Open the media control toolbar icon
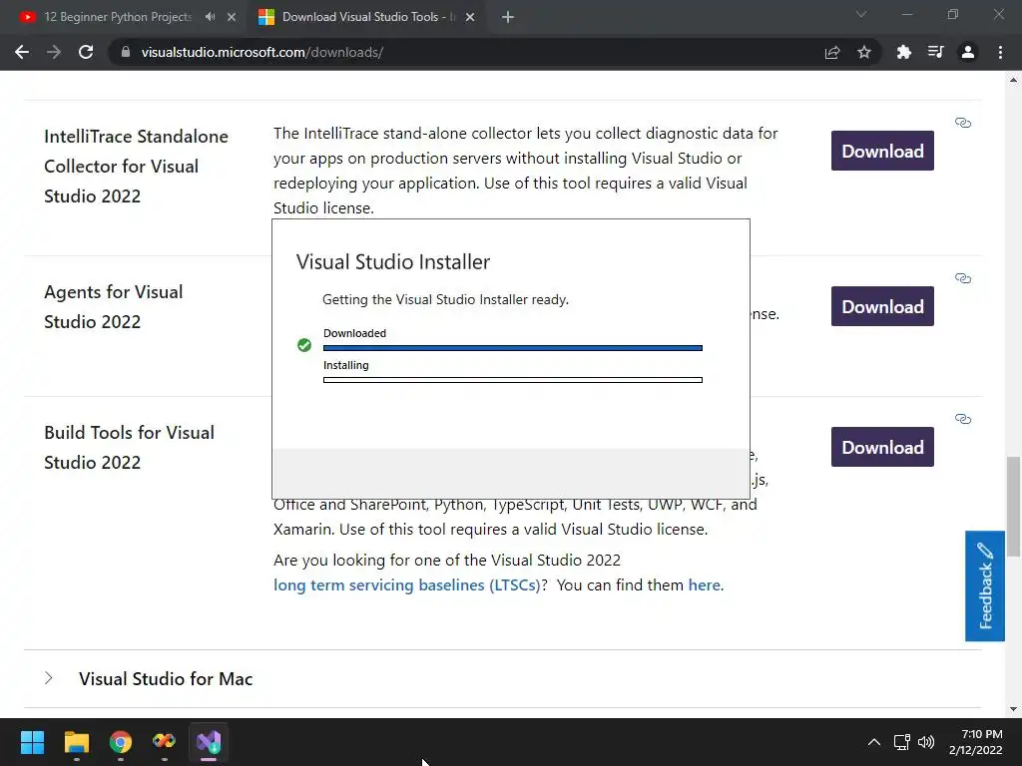This screenshot has width=1022, height=766. [x=936, y=52]
